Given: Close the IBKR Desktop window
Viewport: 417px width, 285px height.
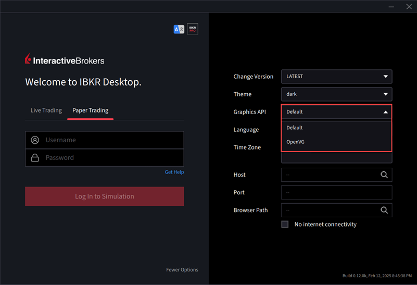Looking at the screenshot, I should (x=409, y=7).
